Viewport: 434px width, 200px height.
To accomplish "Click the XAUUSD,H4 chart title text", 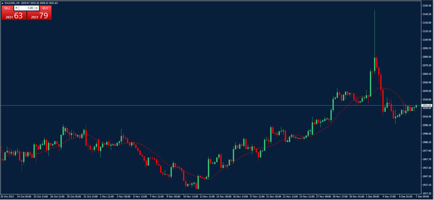I will [12, 3].
